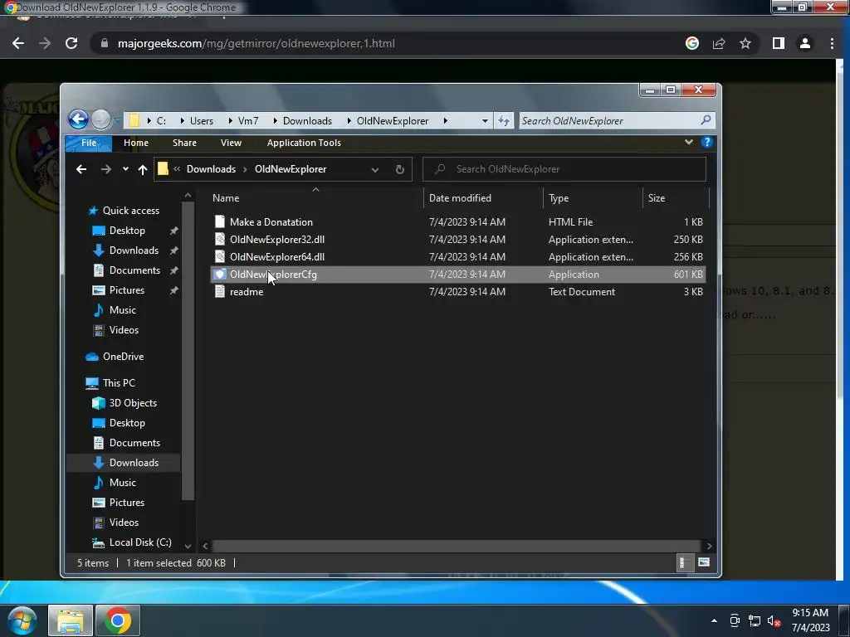
Task: Switch to large icons view in status bar
Action: 704,563
